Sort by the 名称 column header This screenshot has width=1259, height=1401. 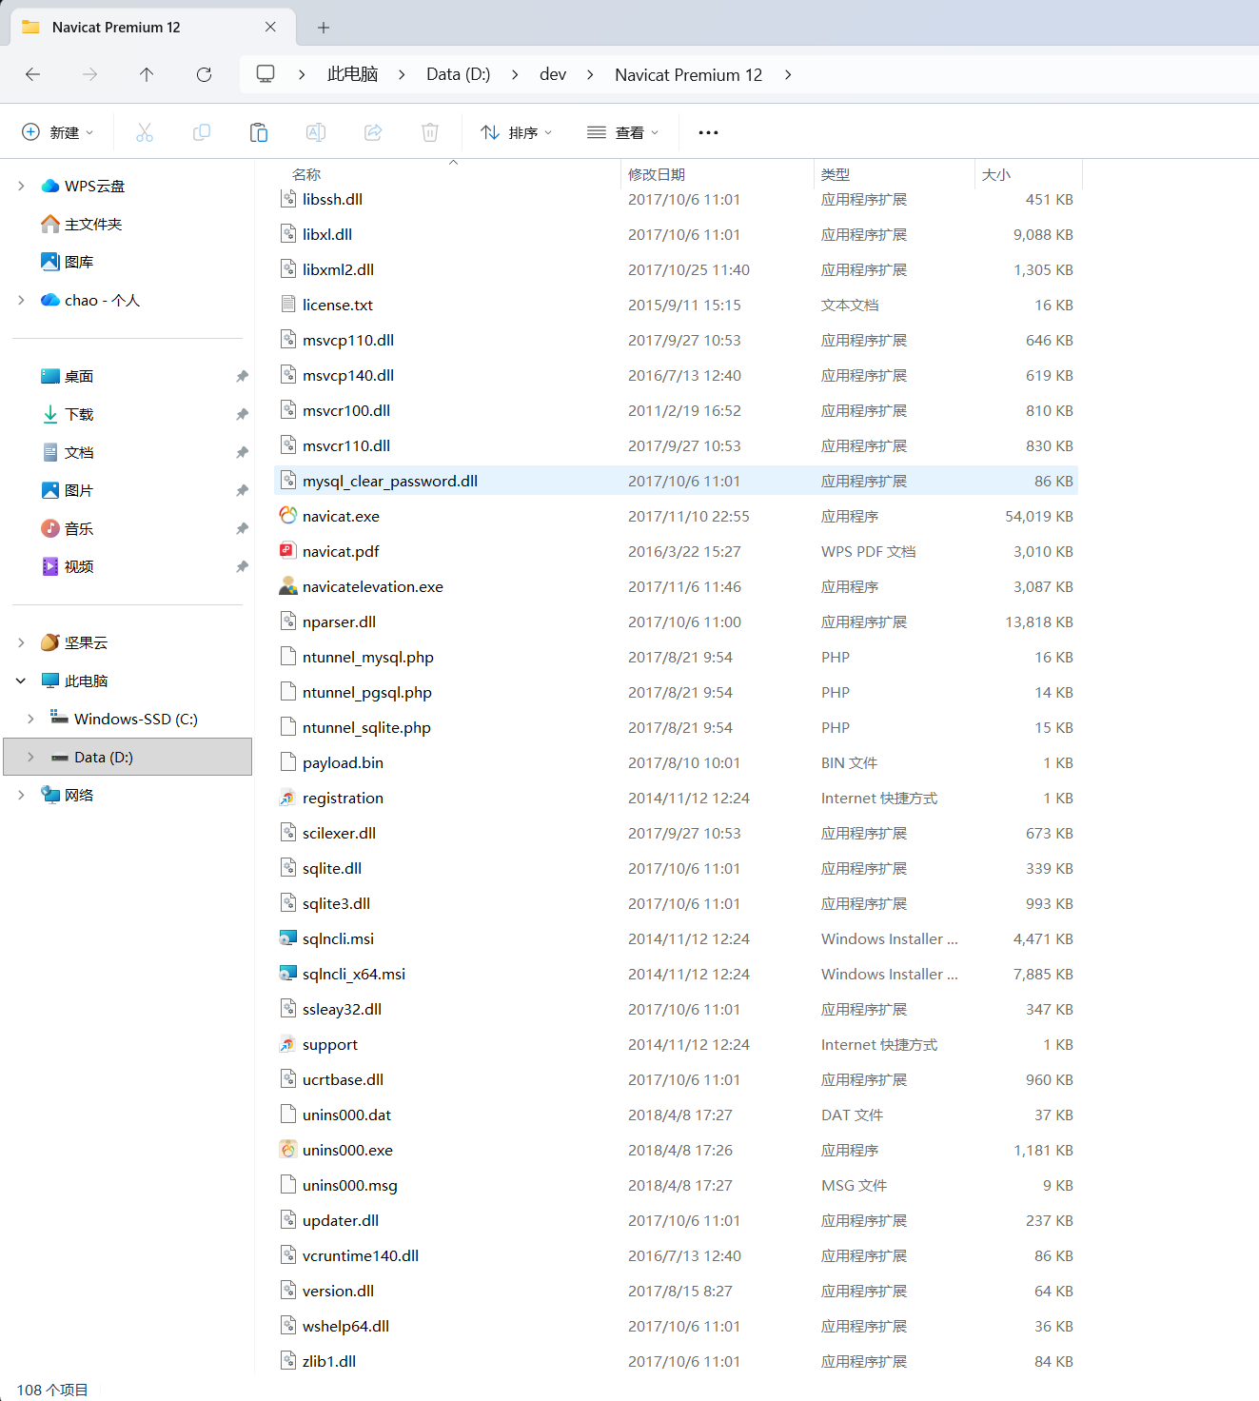click(x=306, y=174)
